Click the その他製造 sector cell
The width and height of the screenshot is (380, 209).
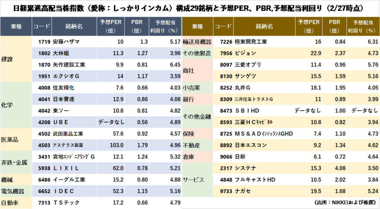pyautogui.click(x=197, y=53)
